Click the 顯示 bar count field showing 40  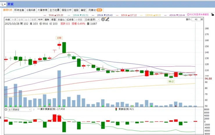(196, 19)
